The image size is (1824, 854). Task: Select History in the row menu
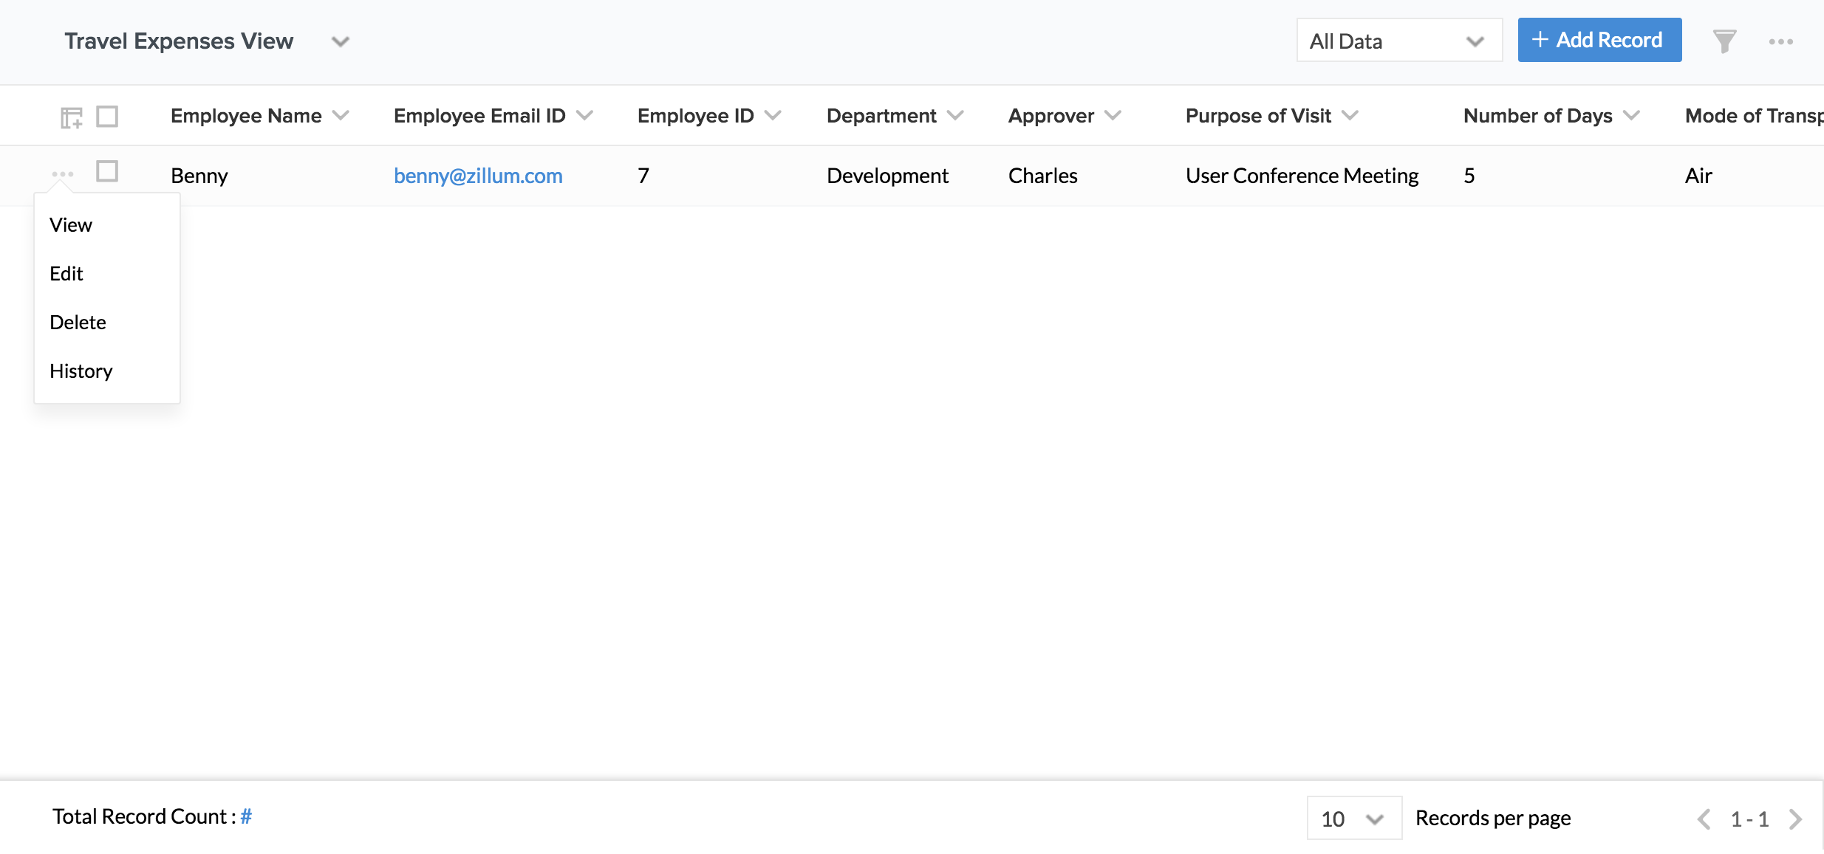click(81, 371)
